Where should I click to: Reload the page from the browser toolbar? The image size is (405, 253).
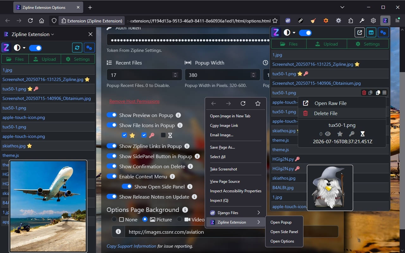pyautogui.click(x=30, y=21)
